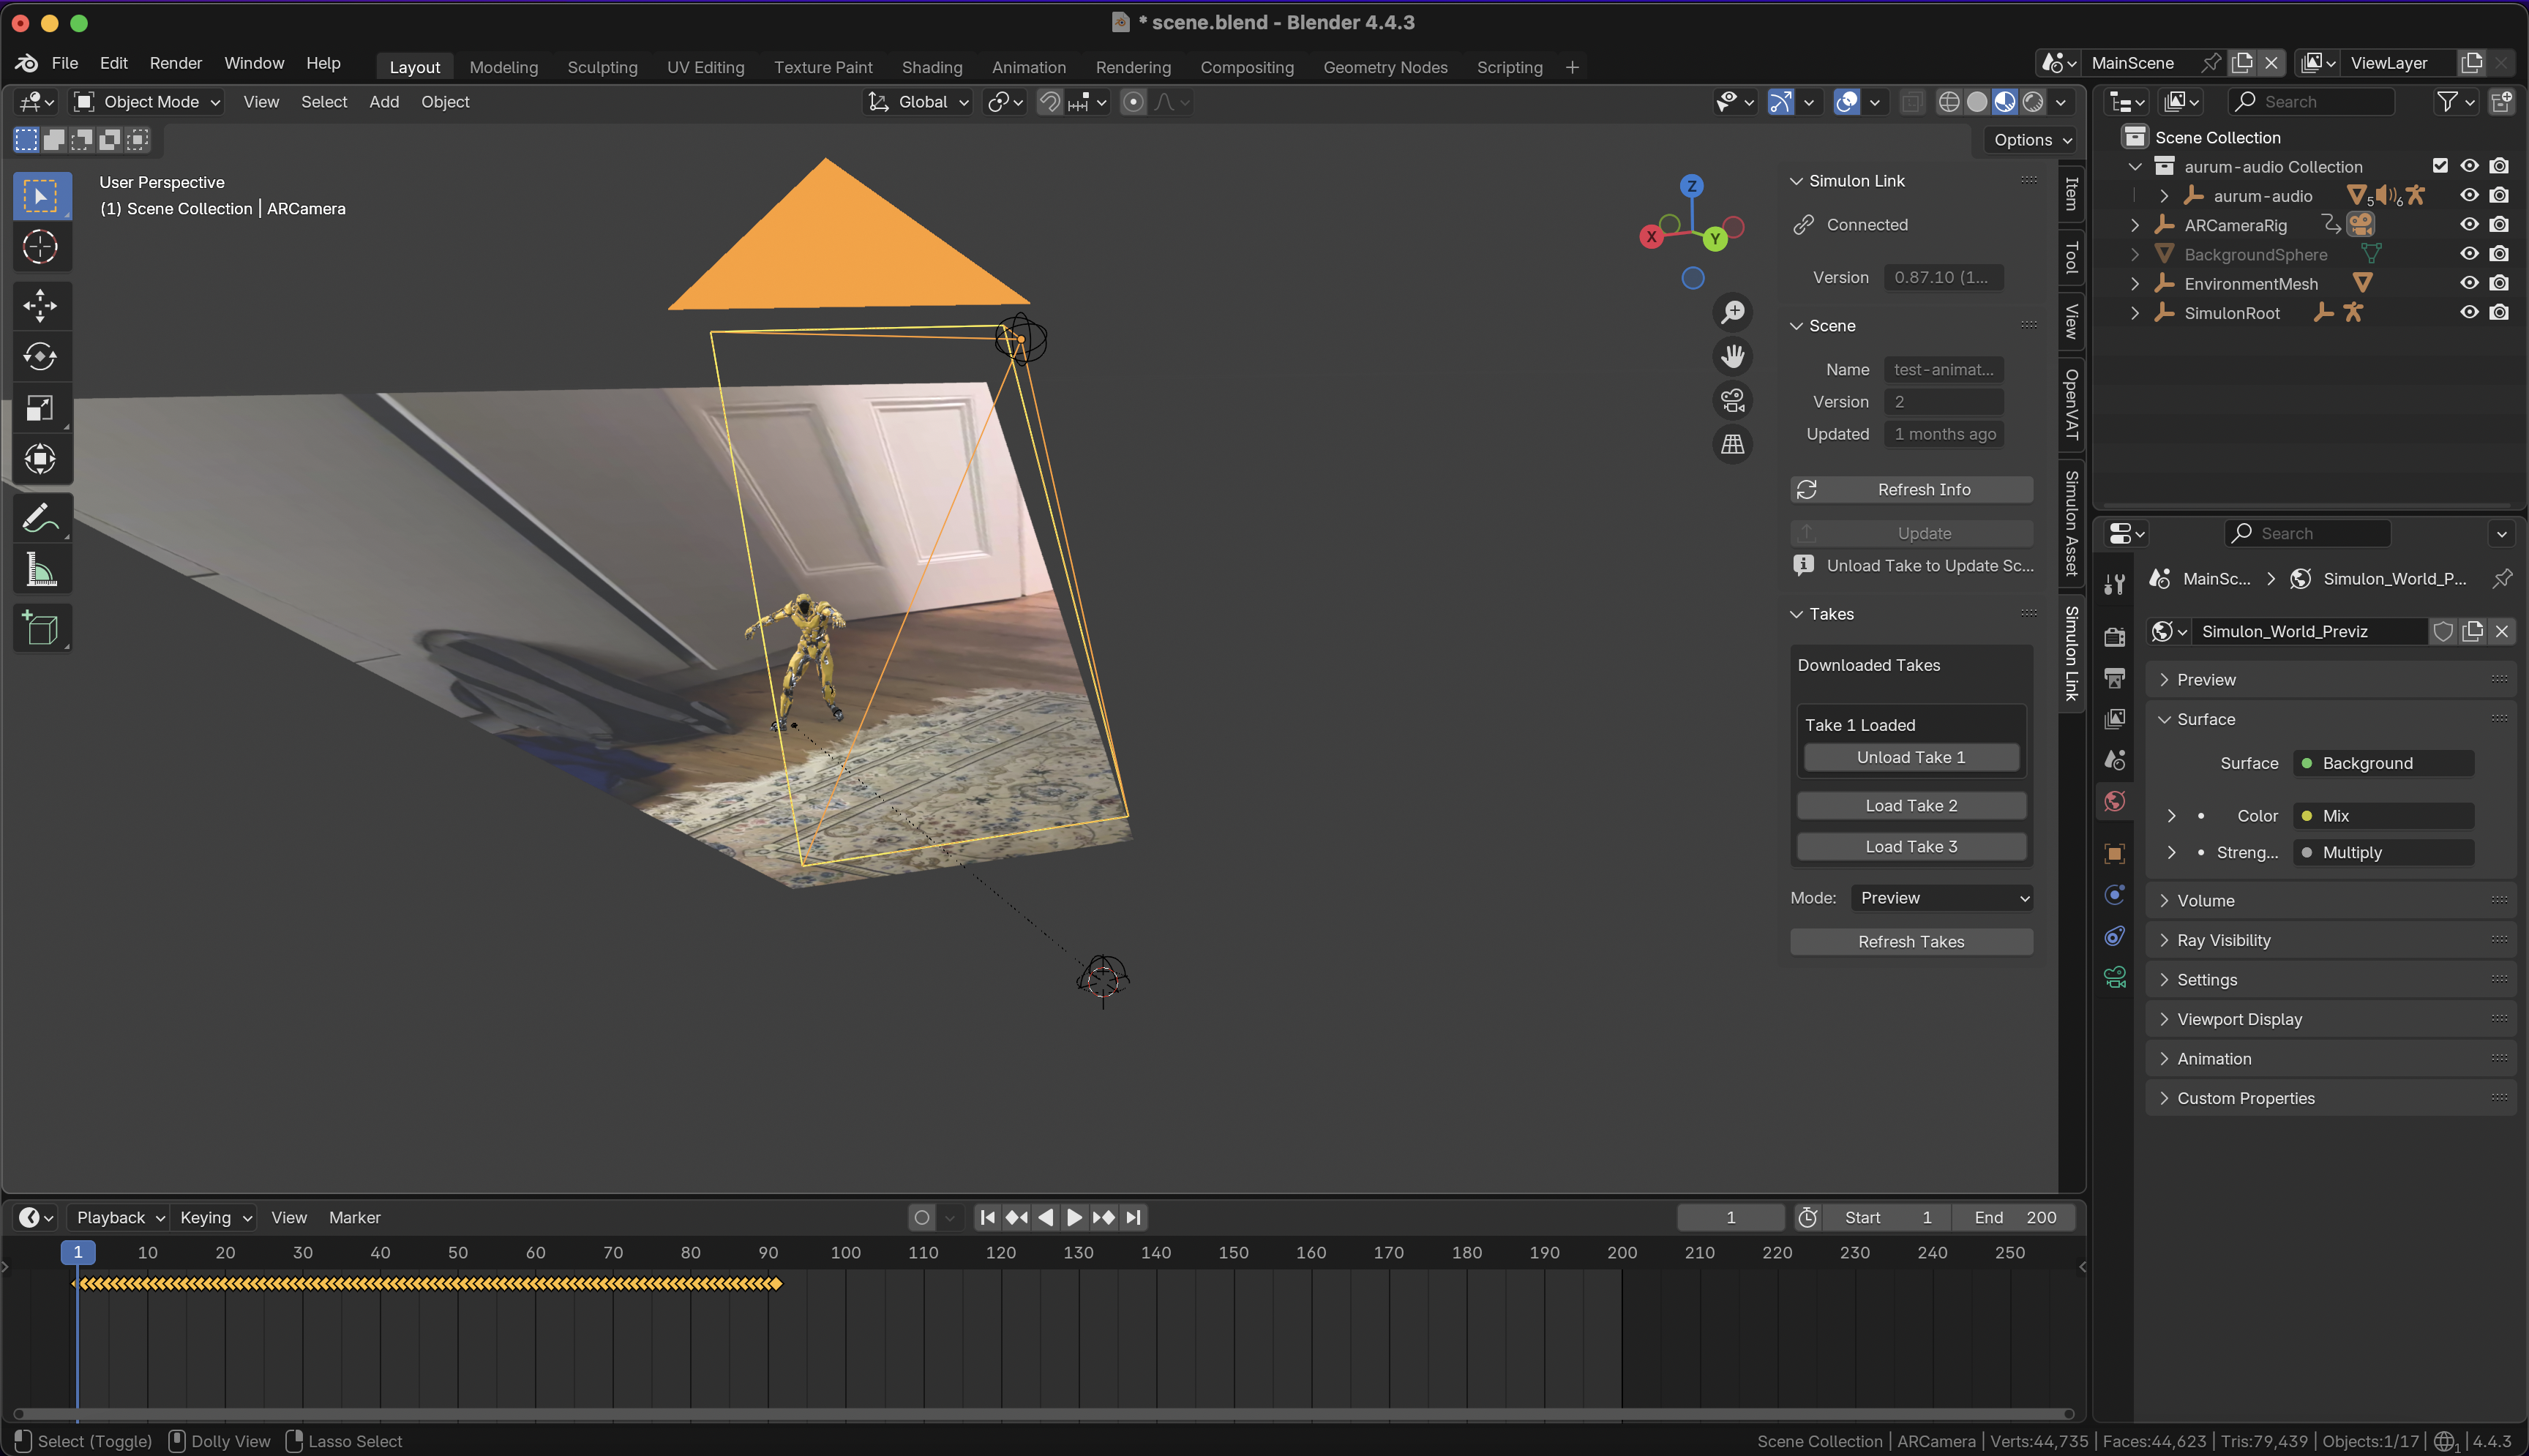Click the Add Cube tool

[40, 628]
